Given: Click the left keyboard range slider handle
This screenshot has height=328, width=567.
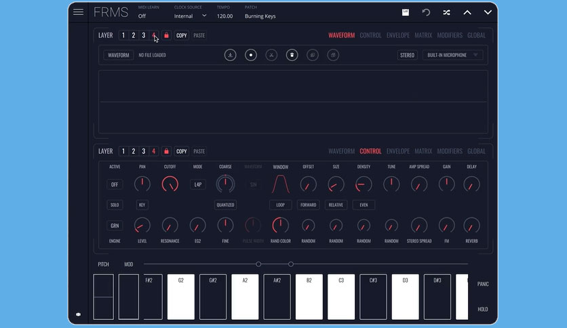Looking at the screenshot, I should [x=258, y=264].
